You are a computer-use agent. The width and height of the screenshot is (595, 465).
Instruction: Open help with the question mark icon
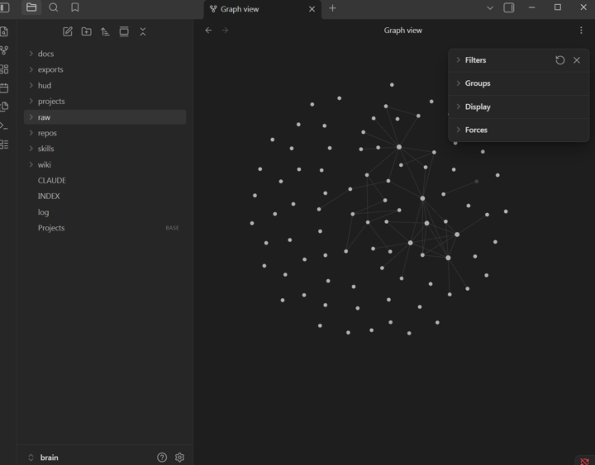[162, 458]
